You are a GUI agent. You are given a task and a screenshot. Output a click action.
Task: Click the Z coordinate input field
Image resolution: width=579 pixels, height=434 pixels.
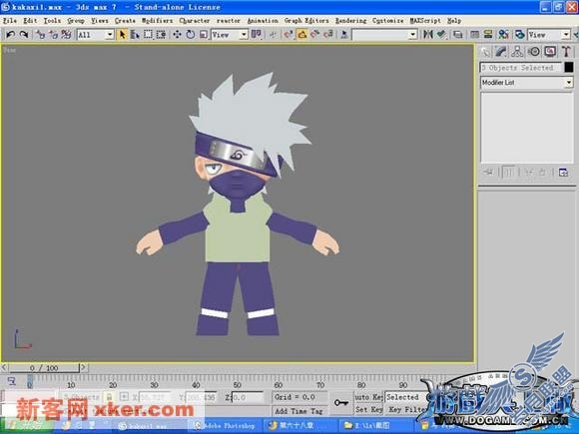click(248, 397)
